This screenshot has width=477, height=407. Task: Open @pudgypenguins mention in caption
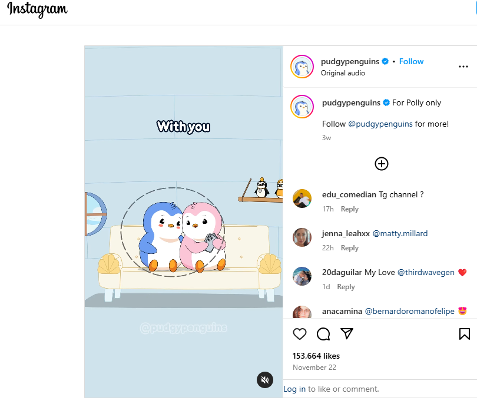click(x=380, y=124)
